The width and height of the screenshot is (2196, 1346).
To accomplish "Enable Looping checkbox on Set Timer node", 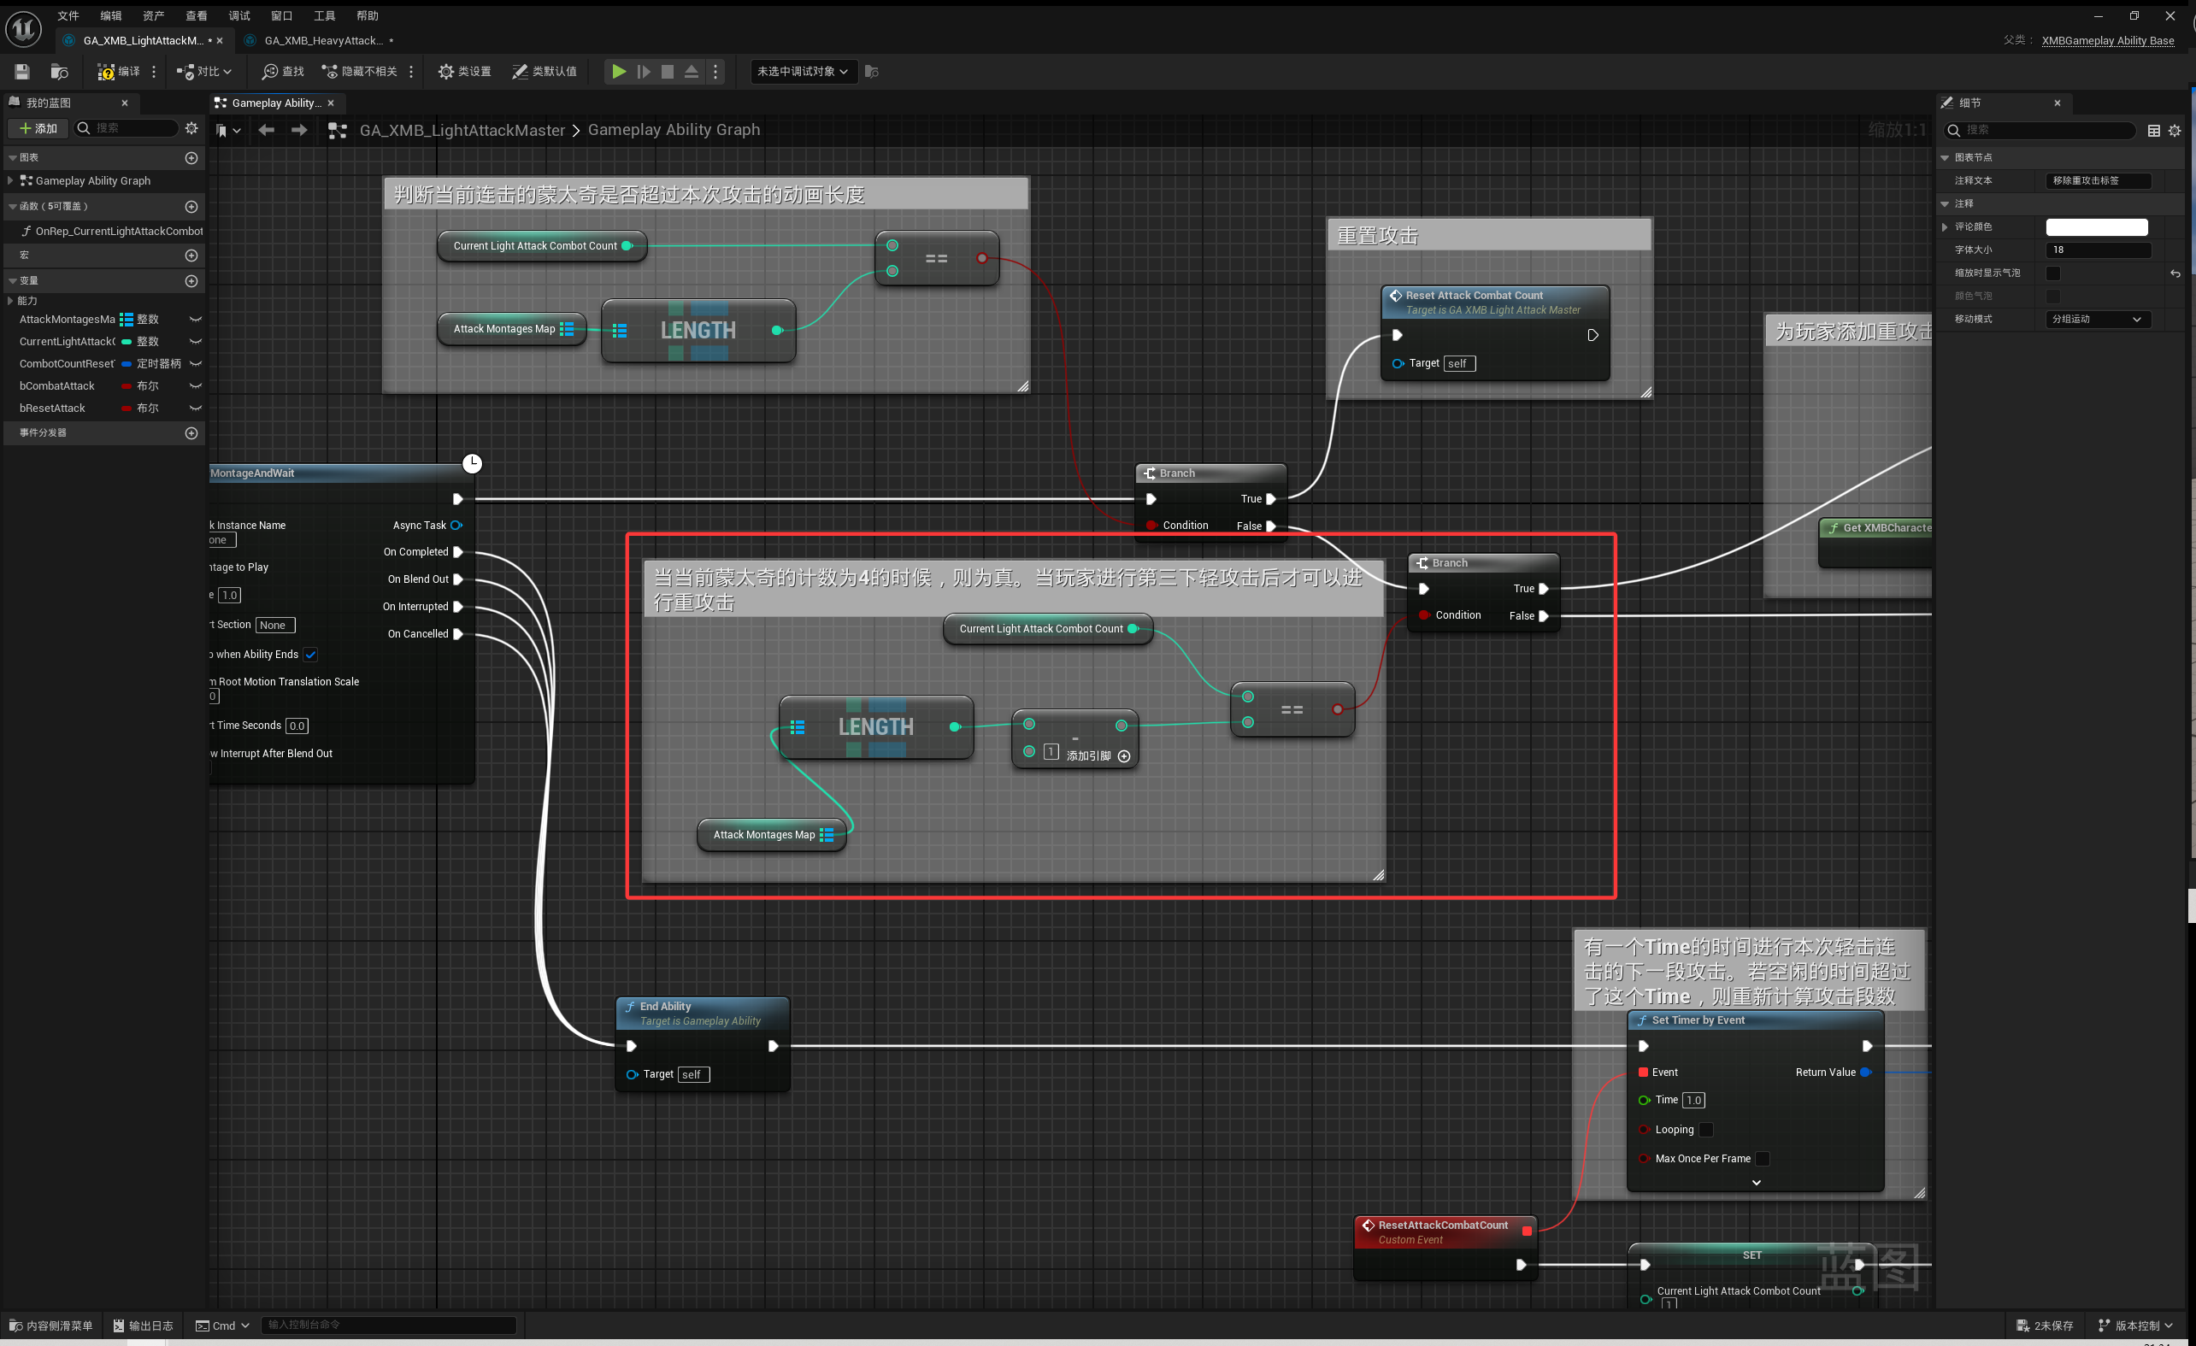I will point(1705,1130).
